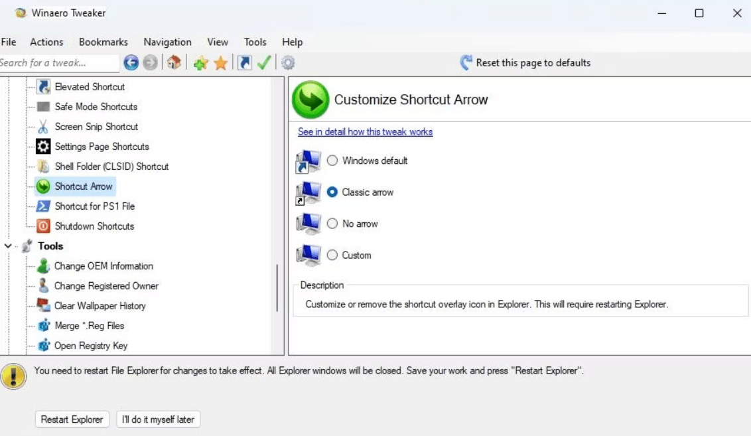
Task: Click the Search for a tweak field
Action: point(59,63)
